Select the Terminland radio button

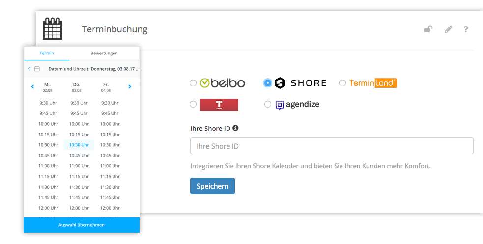342,83
